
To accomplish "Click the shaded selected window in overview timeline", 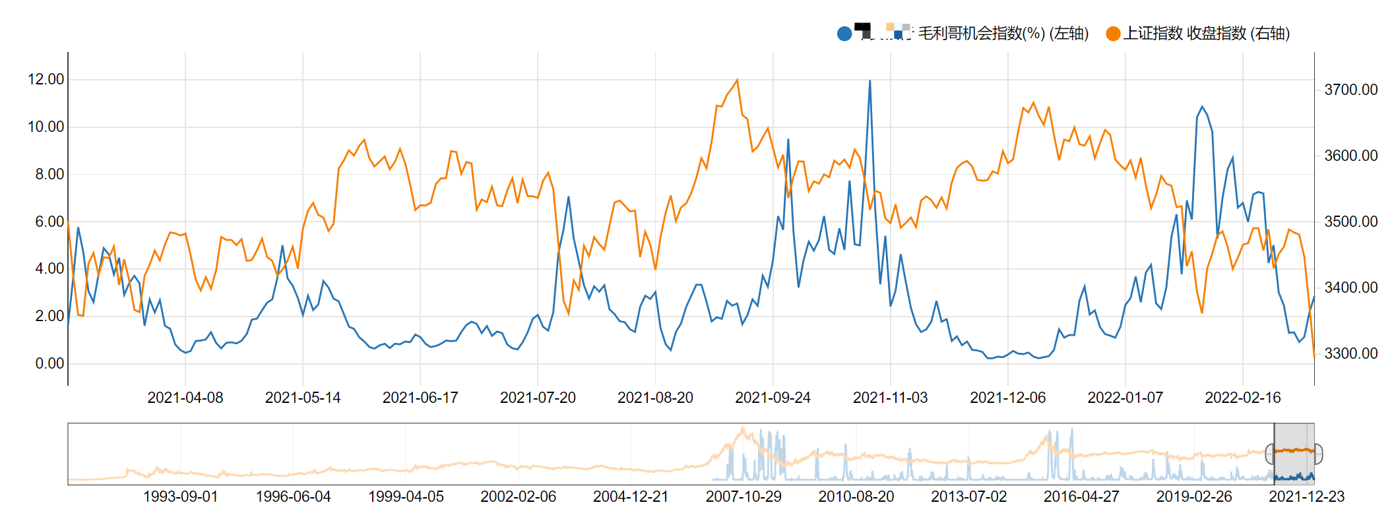I will click(1294, 454).
